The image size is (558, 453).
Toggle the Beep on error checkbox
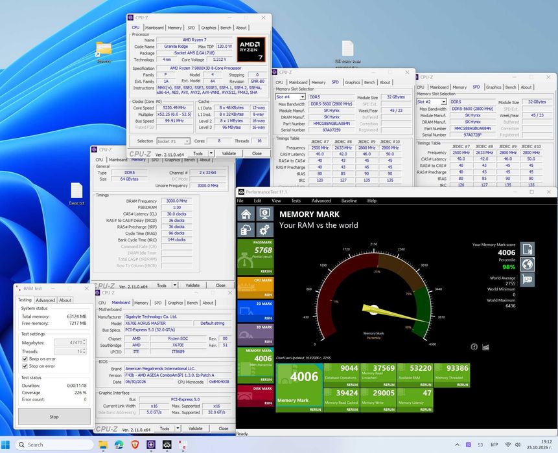click(x=25, y=359)
